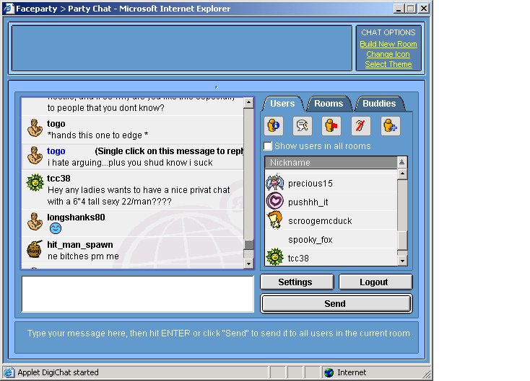This screenshot has width=530, height=381.
Task: Click user list scroll up arrow
Action: pos(402,174)
